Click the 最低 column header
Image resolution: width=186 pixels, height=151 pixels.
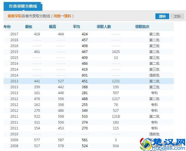(x=29, y=27)
